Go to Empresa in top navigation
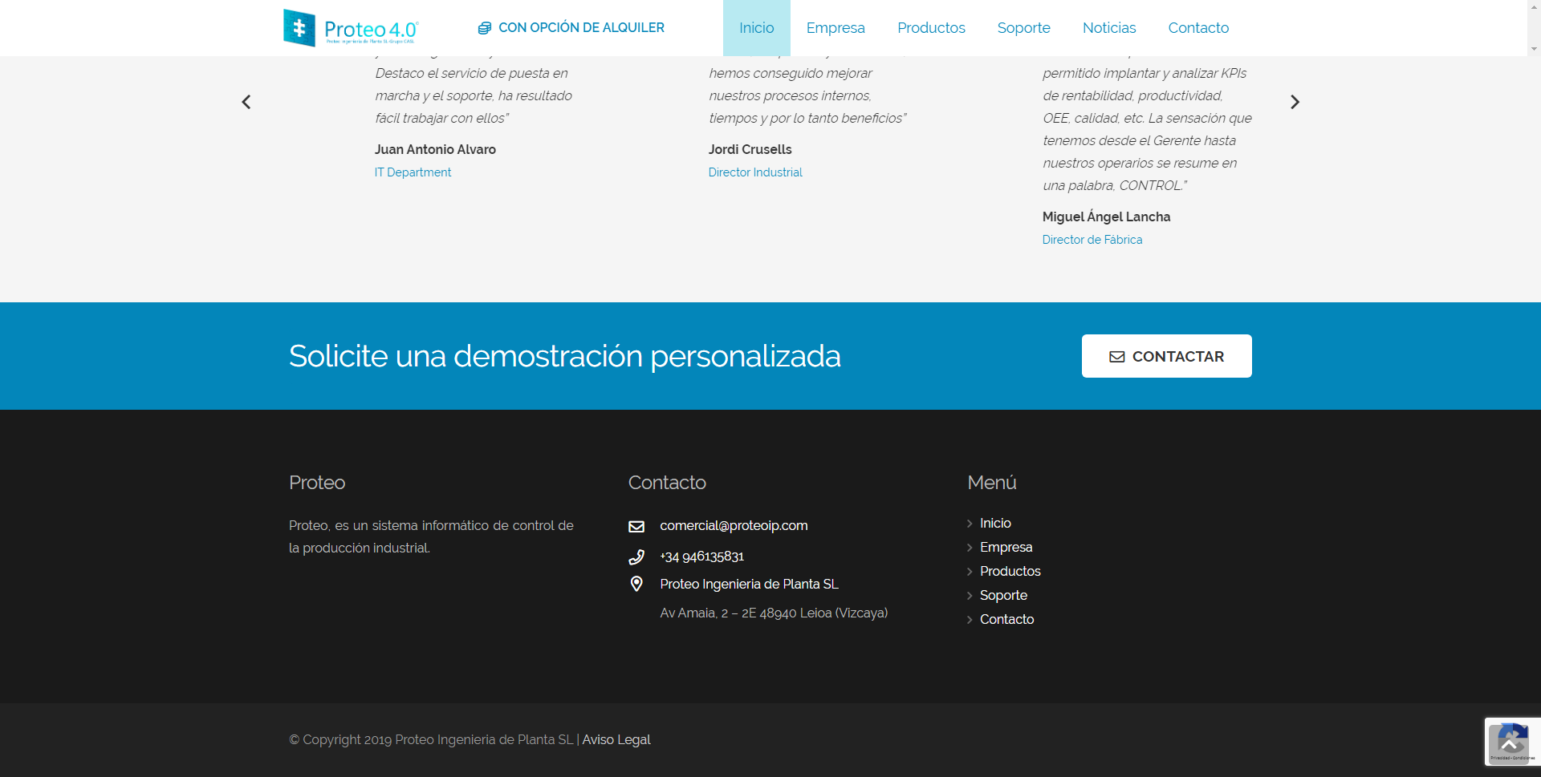 click(835, 28)
